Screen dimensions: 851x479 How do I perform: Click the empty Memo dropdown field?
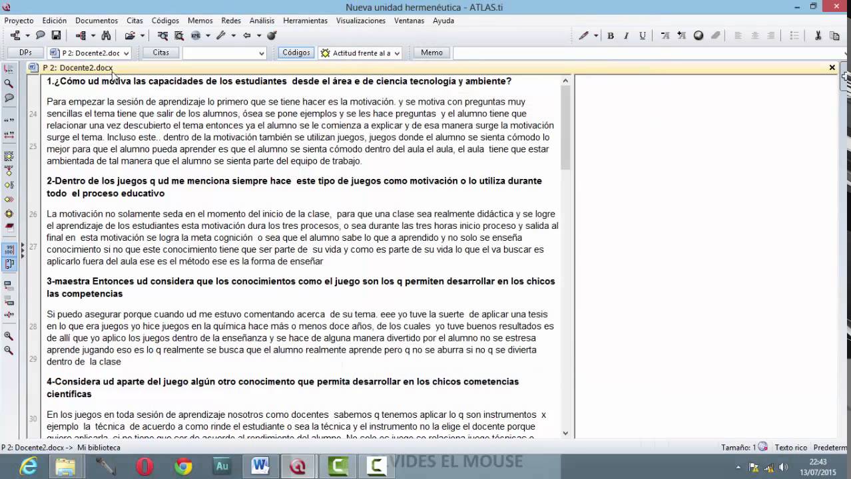(x=649, y=53)
